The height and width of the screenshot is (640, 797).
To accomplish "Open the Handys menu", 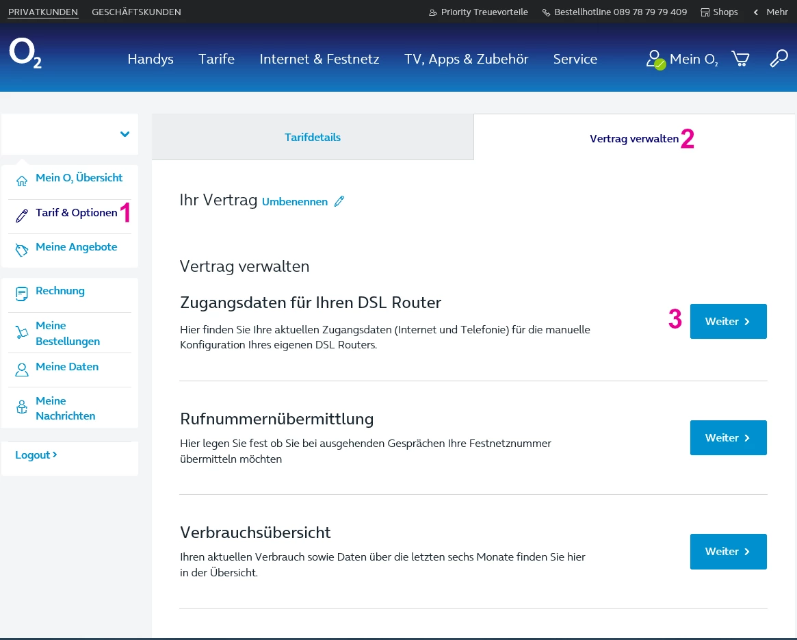I will (x=151, y=59).
